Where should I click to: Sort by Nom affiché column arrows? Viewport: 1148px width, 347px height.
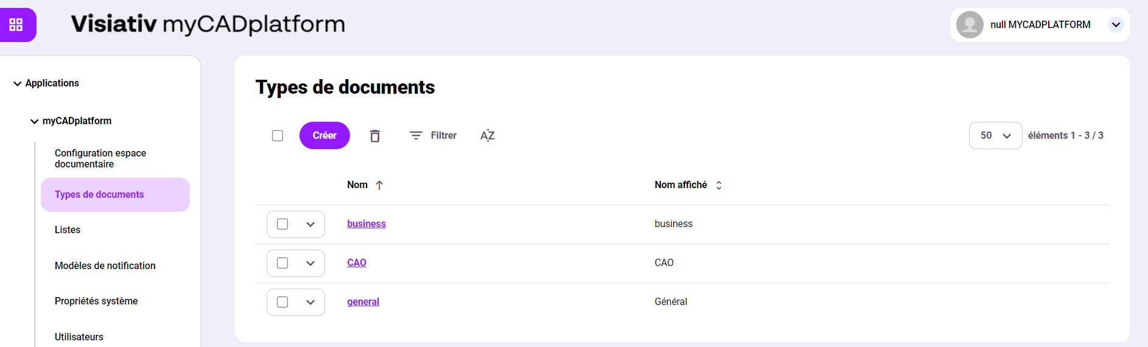pos(719,185)
